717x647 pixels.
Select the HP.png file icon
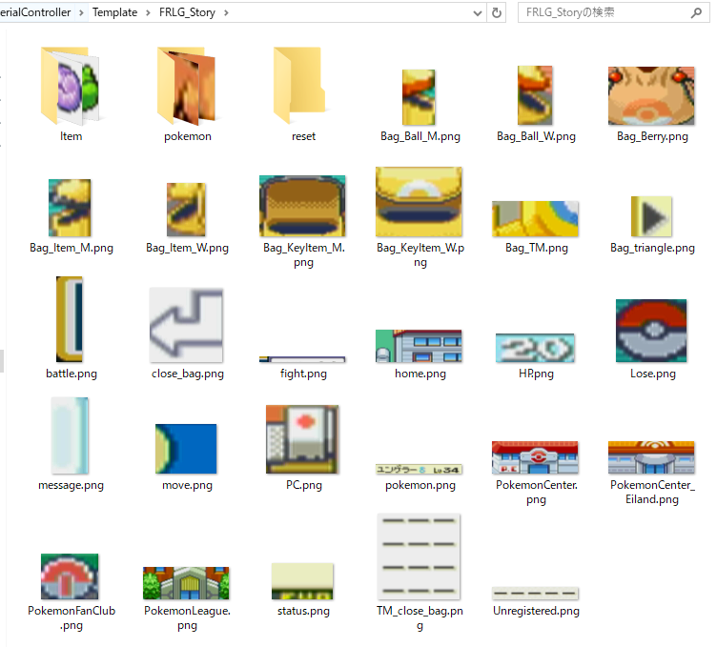click(535, 348)
